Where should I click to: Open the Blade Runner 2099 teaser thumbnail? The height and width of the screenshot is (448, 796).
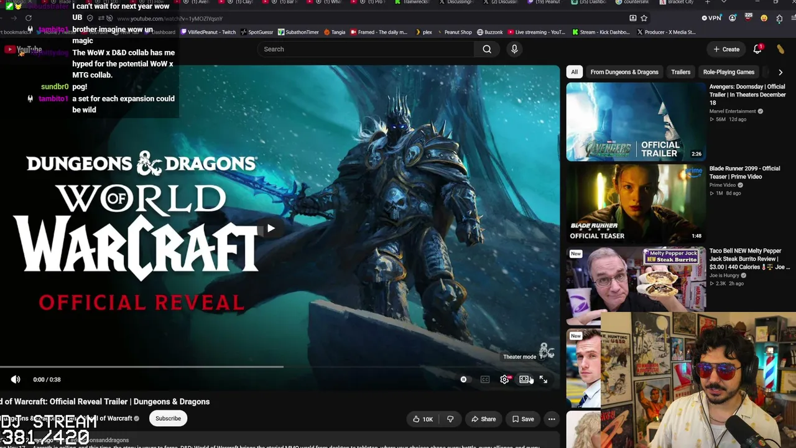(x=636, y=203)
